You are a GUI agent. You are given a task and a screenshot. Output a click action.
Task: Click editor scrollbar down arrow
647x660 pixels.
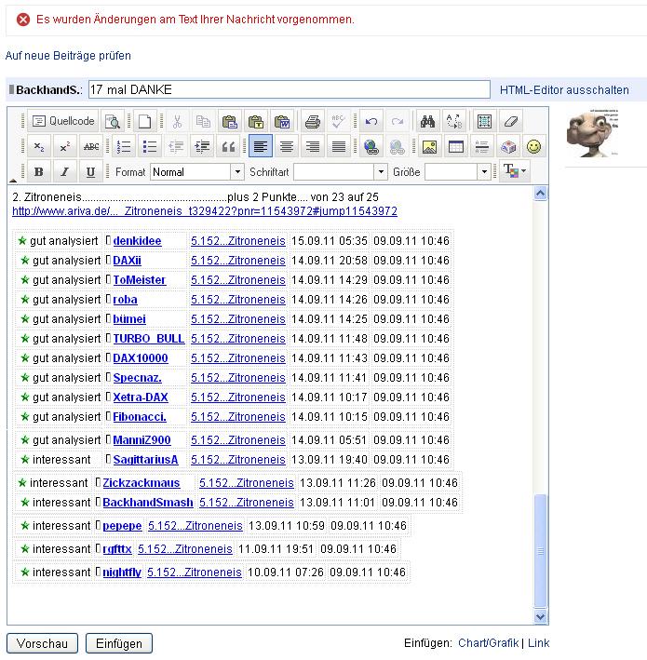541,616
